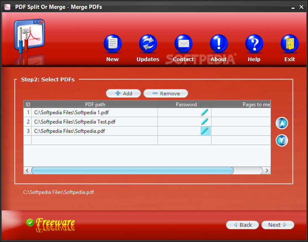Close the PDF Split Or Merge window
Image resolution: width=308 pixels, height=242 pixels.
click(x=301, y=7)
